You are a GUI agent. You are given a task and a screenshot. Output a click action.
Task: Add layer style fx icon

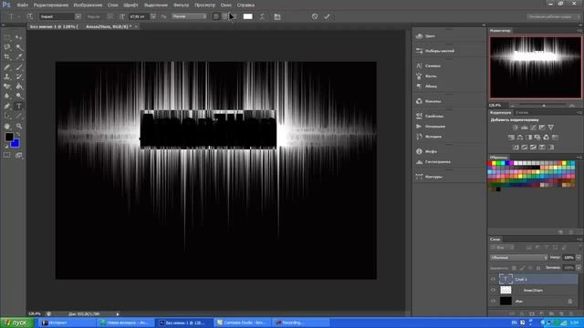522,313
